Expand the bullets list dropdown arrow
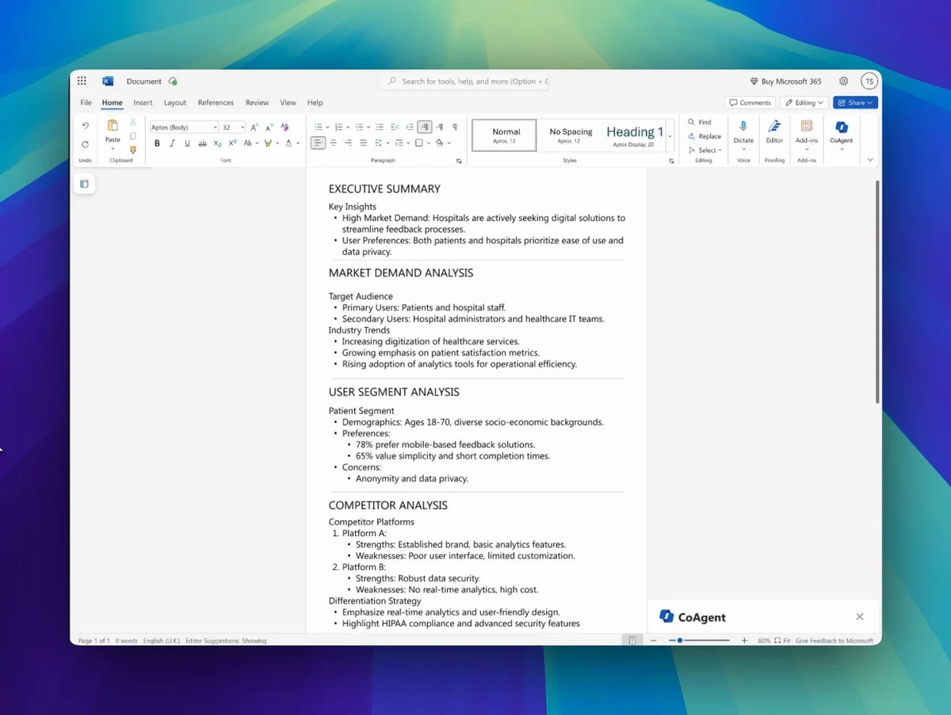 327,127
